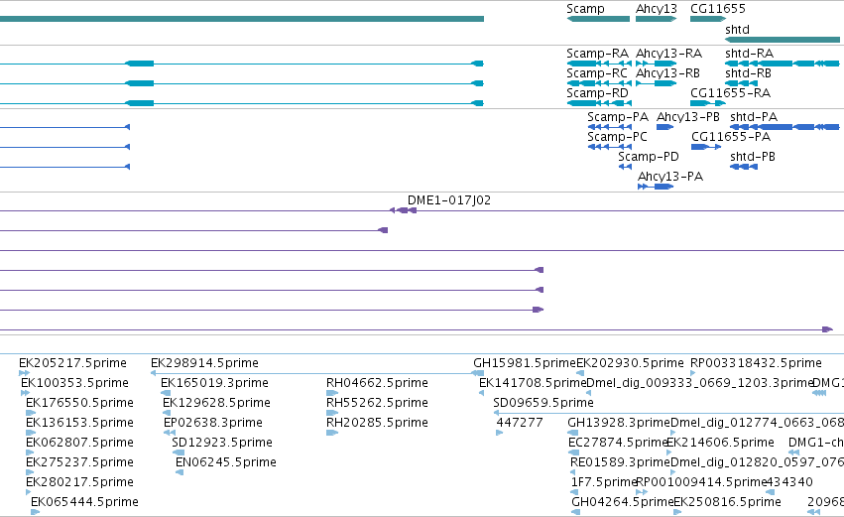844x517 pixels.
Task: Click the DME1-017J02 feature label
Action: tap(449, 200)
